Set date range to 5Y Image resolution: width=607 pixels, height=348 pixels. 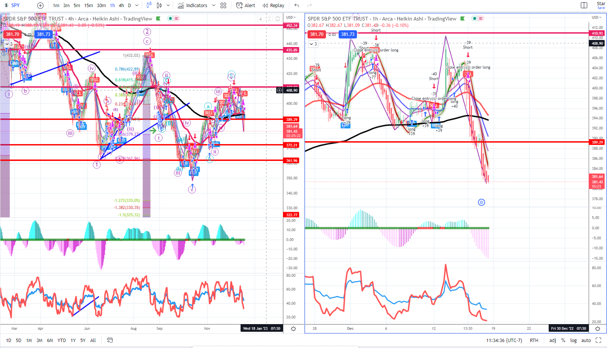click(83, 340)
